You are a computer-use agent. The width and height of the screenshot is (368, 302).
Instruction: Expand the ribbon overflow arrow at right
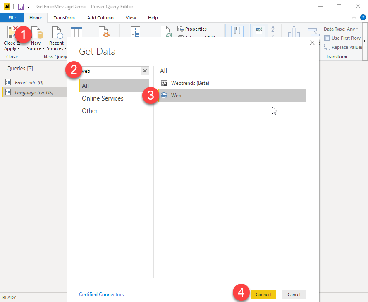pos(365,41)
